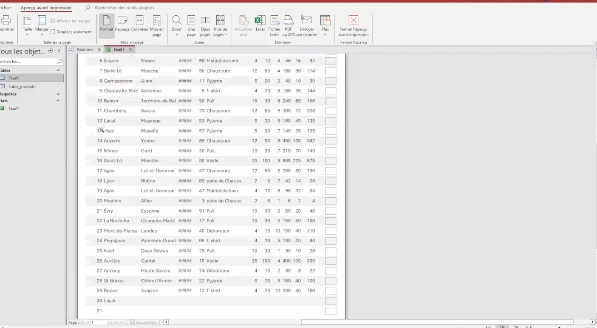Go to the first page
Viewport: 597px width, 328px height.
(83, 322)
